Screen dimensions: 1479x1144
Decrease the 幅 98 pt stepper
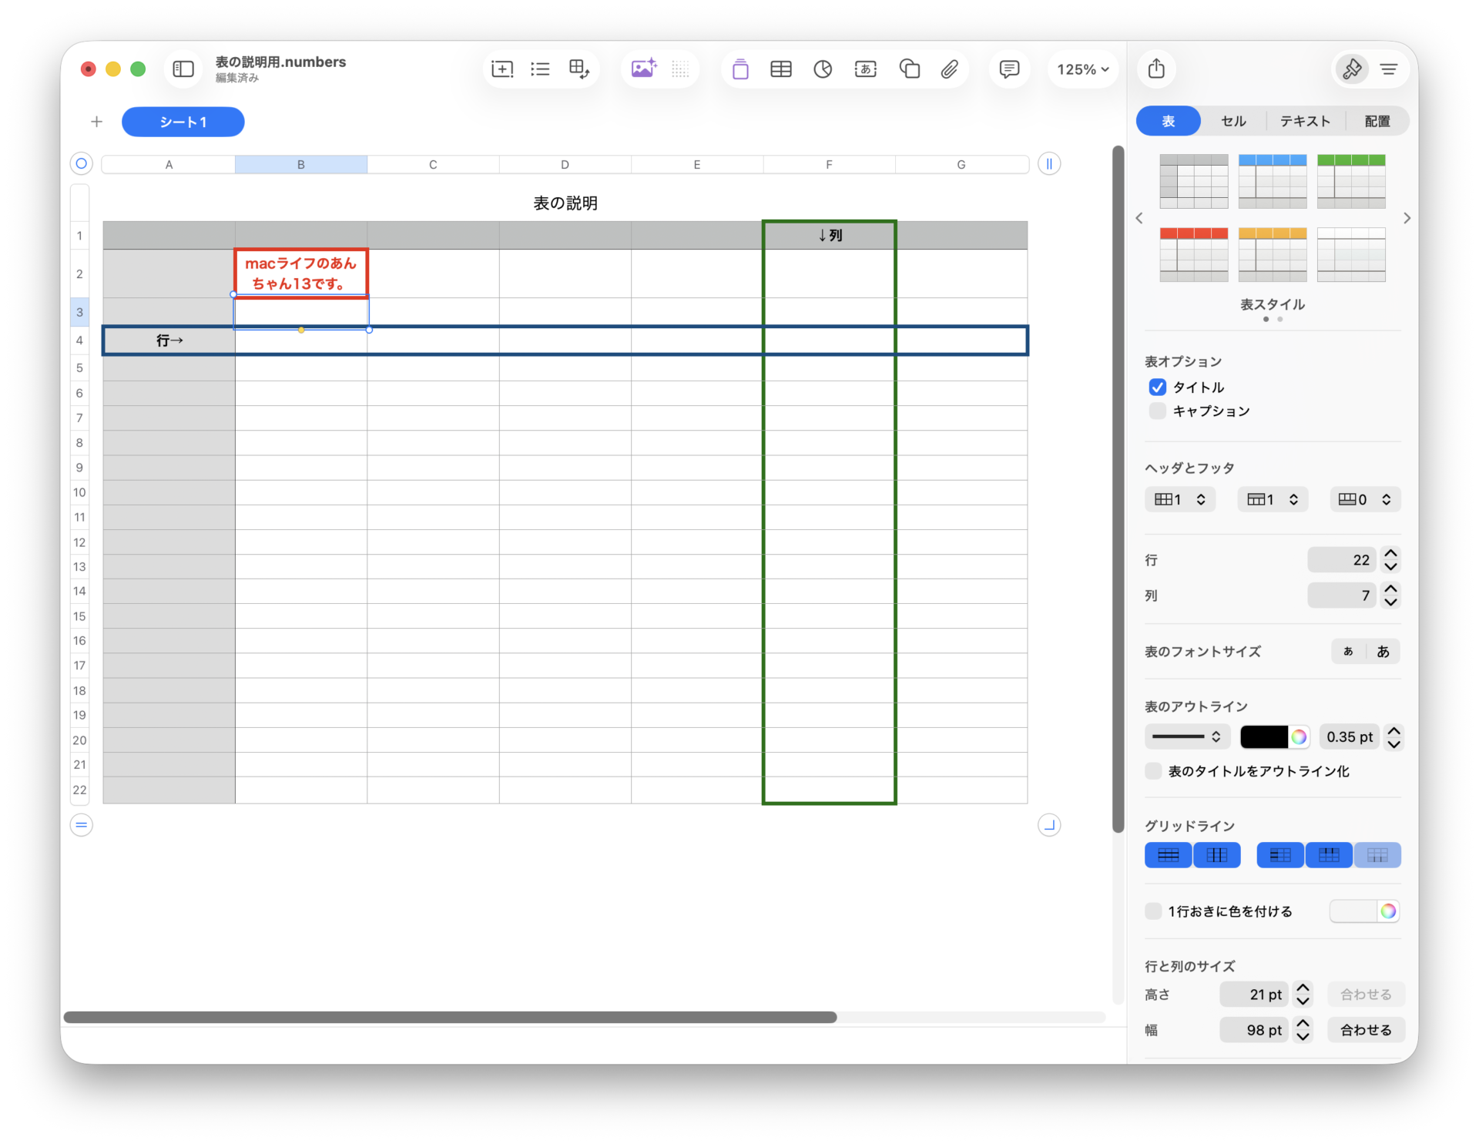(x=1303, y=1037)
